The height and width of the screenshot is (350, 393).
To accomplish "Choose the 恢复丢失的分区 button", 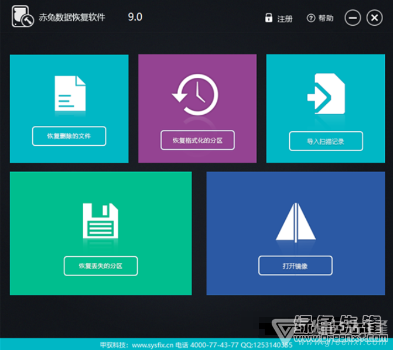I will point(101,266).
